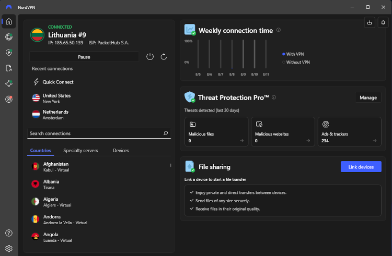Viewport: 392px width, 256px height.
Task: Switch to the Countries tab
Action: pos(40,151)
